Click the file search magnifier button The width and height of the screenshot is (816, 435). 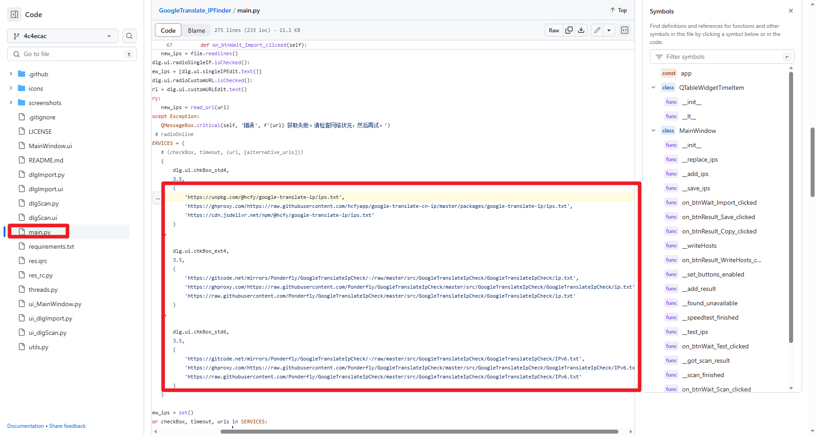pyautogui.click(x=129, y=36)
